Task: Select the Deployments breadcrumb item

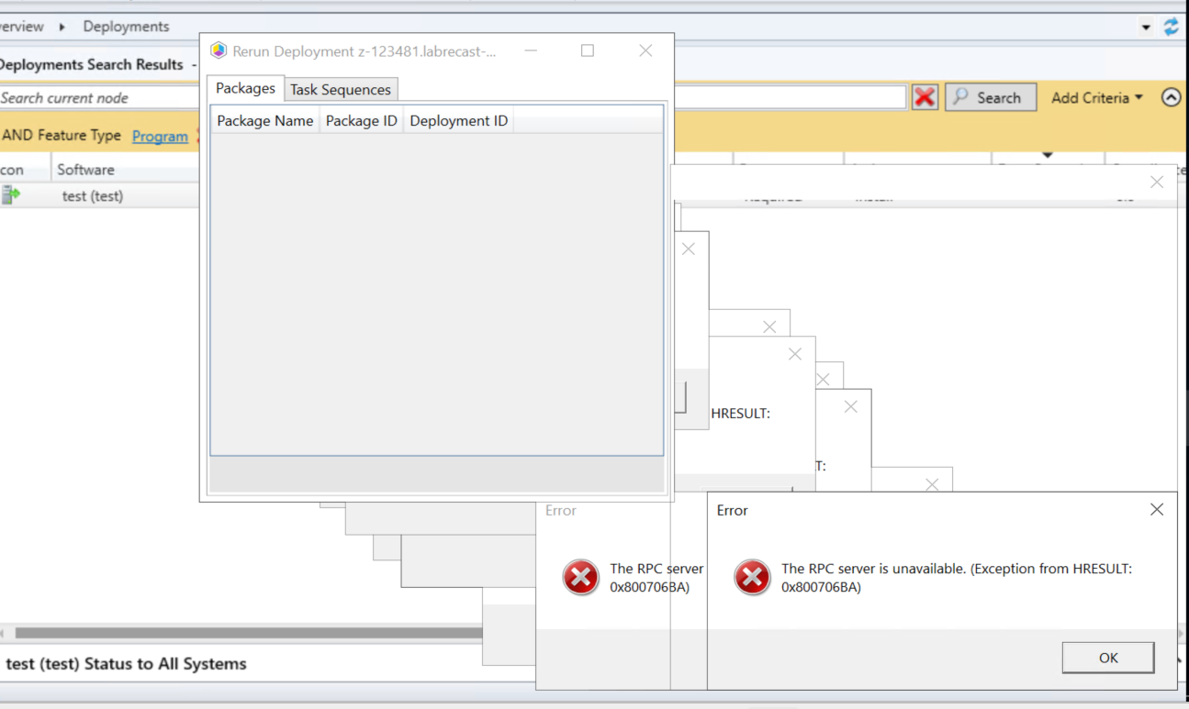Action: coord(126,27)
